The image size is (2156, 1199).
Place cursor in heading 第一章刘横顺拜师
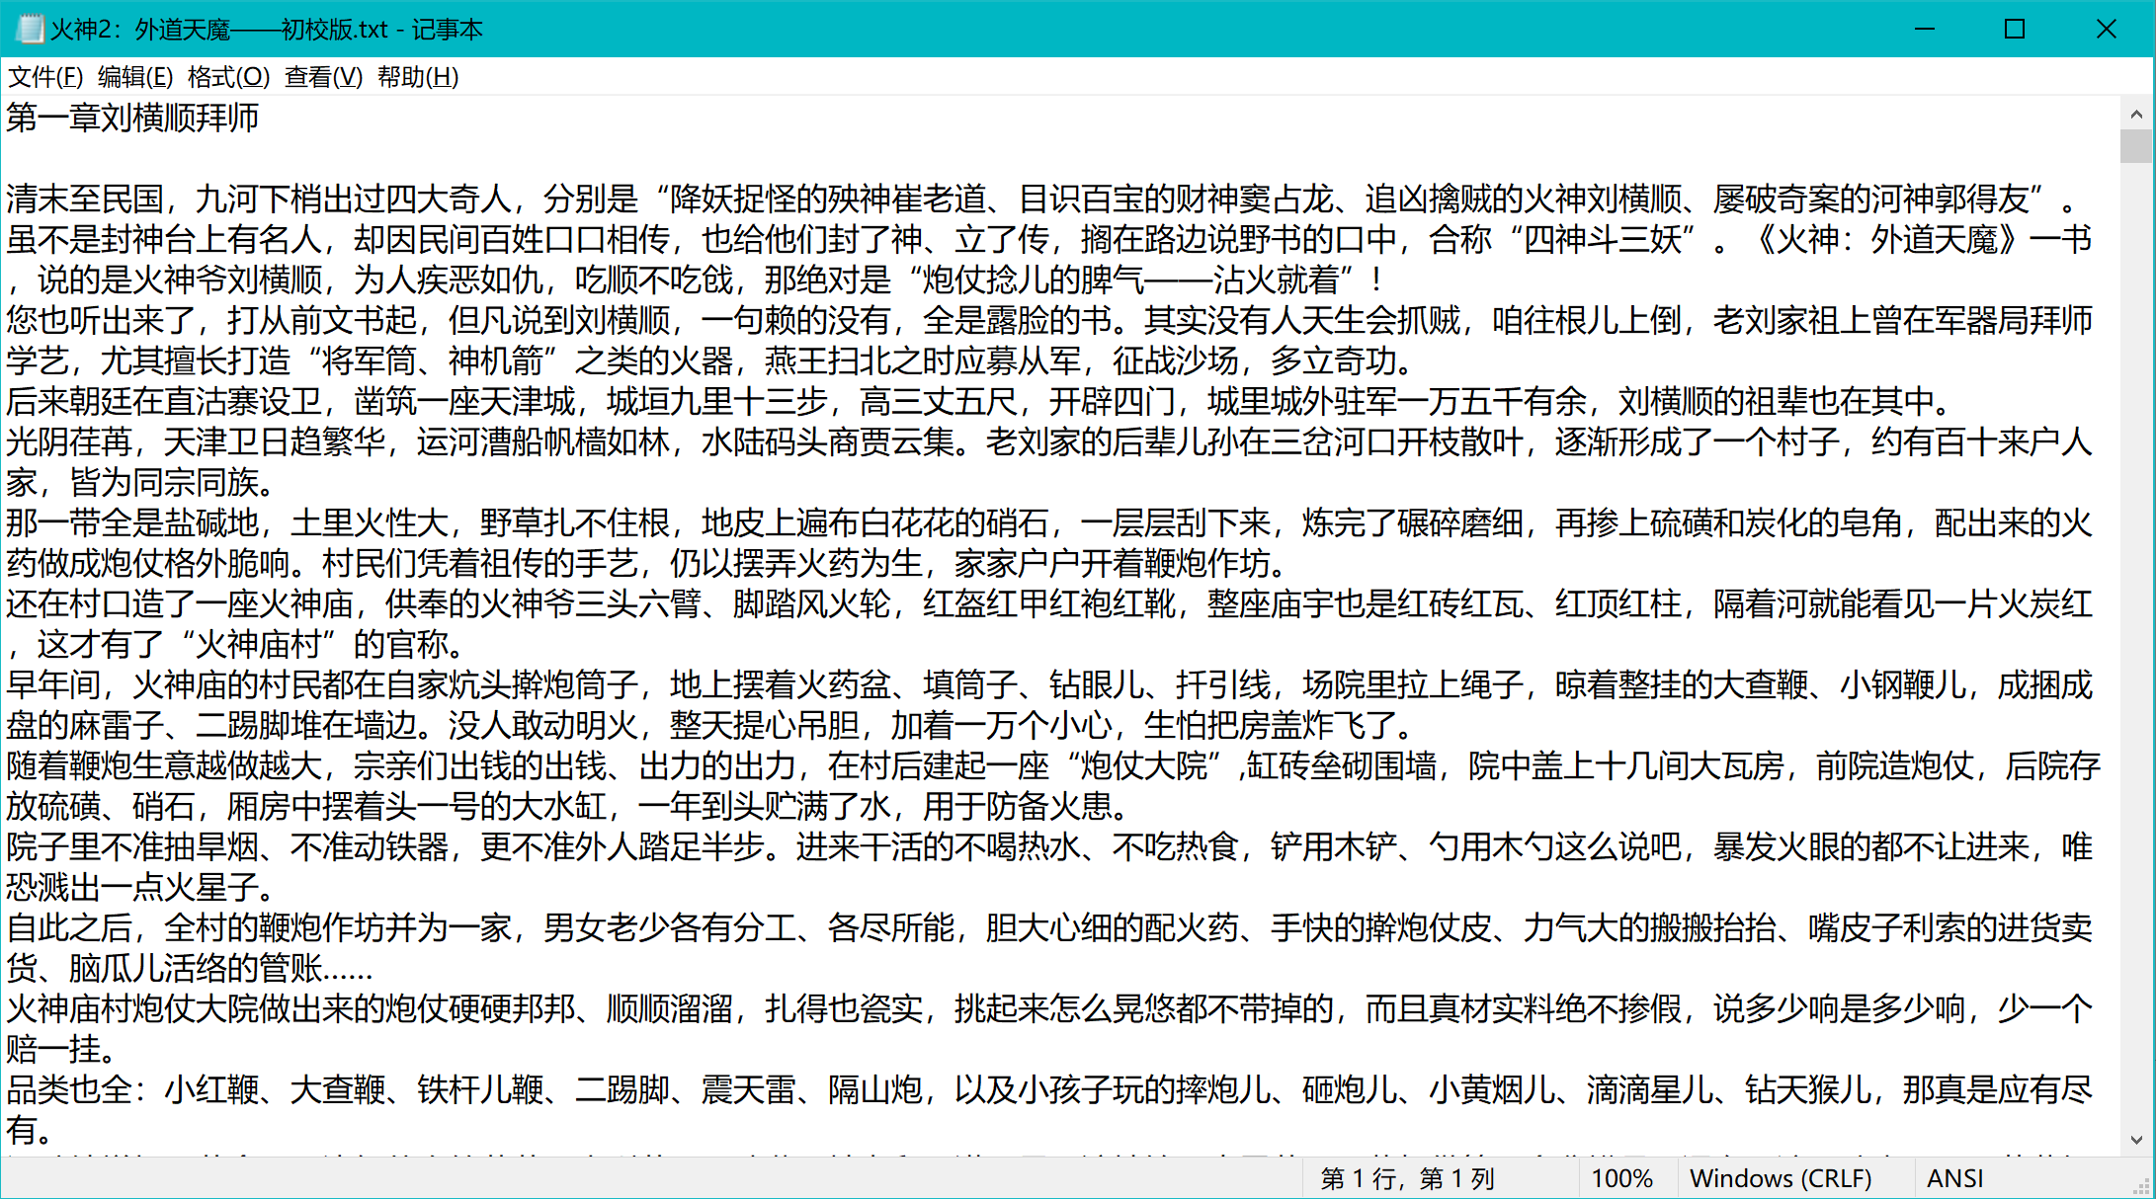(x=132, y=118)
